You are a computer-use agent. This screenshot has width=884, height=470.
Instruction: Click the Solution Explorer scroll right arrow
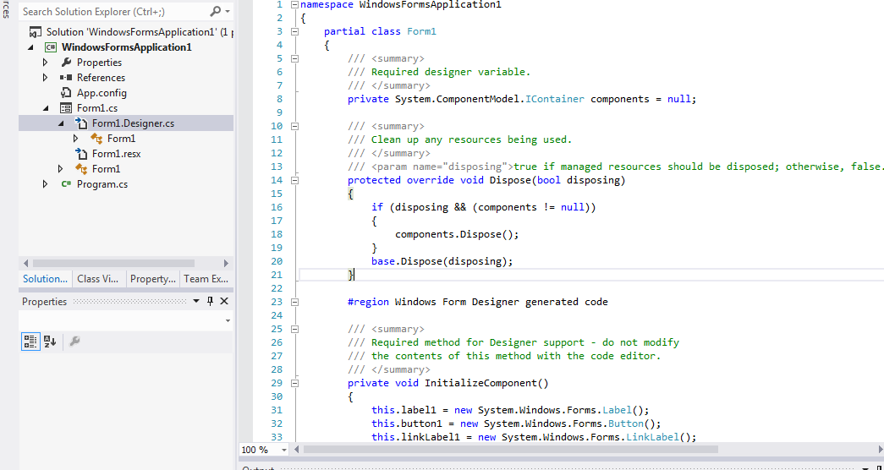point(226,263)
